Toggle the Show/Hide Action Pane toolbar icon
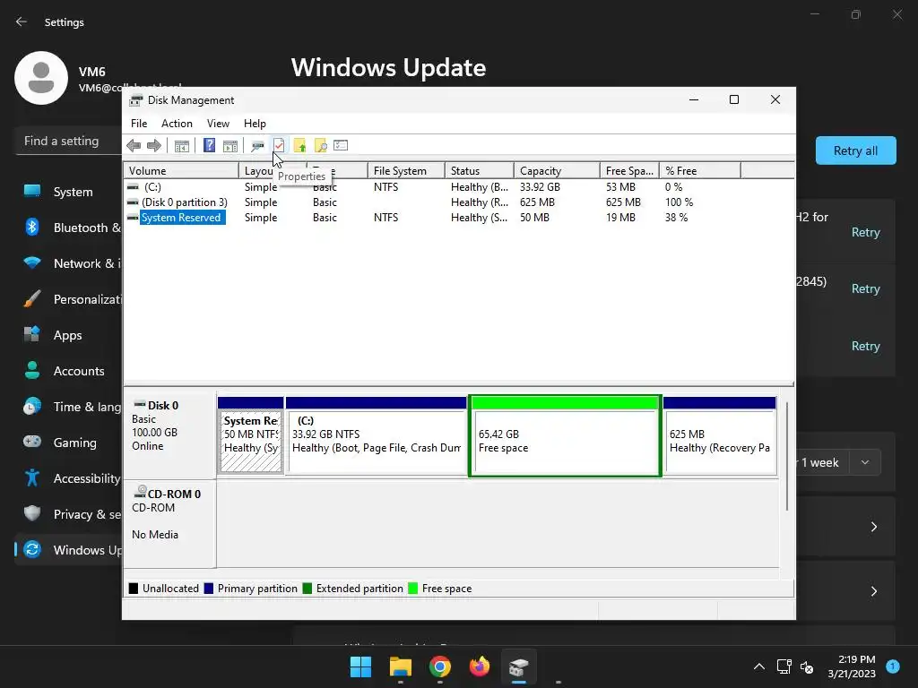918x688 pixels. [x=230, y=145]
